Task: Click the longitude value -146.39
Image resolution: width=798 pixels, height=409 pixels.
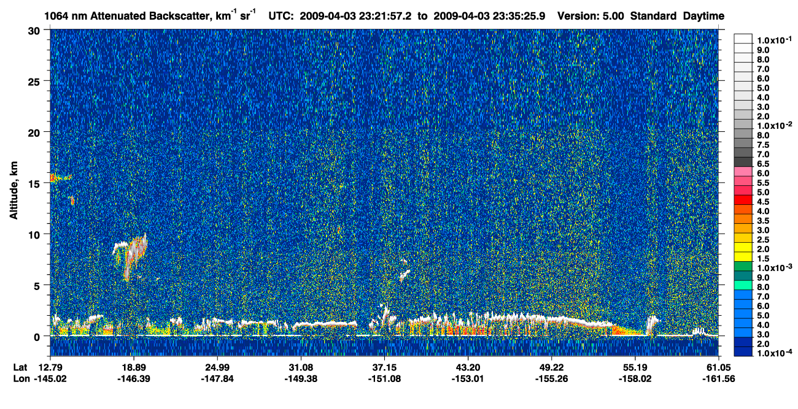Action: click(x=134, y=379)
